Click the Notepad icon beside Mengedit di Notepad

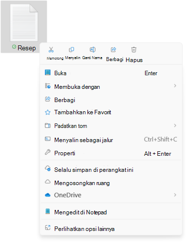pyautogui.click(x=47, y=211)
